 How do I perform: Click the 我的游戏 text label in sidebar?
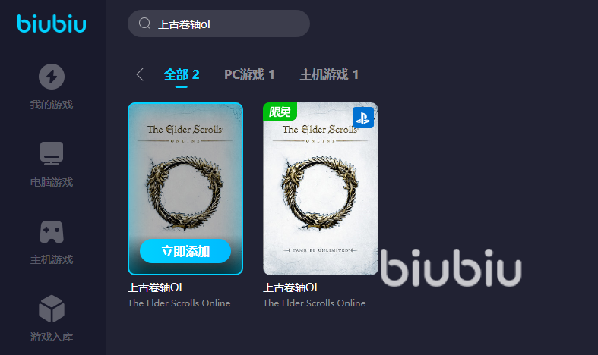[x=52, y=105]
